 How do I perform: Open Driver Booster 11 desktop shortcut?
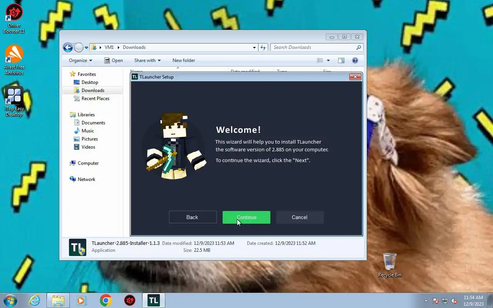(x=14, y=18)
